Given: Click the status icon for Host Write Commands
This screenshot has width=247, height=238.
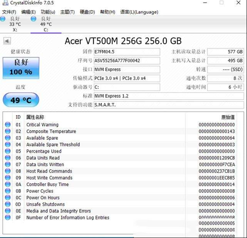Looking at the screenshot, I should [x=8, y=178].
